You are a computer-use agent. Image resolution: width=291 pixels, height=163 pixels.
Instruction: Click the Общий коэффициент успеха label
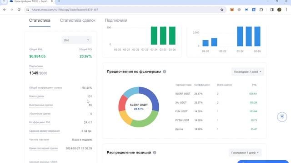click(45, 88)
